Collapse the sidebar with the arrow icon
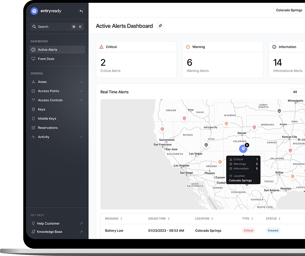The width and height of the screenshot is (305, 256). coord(81,11)
